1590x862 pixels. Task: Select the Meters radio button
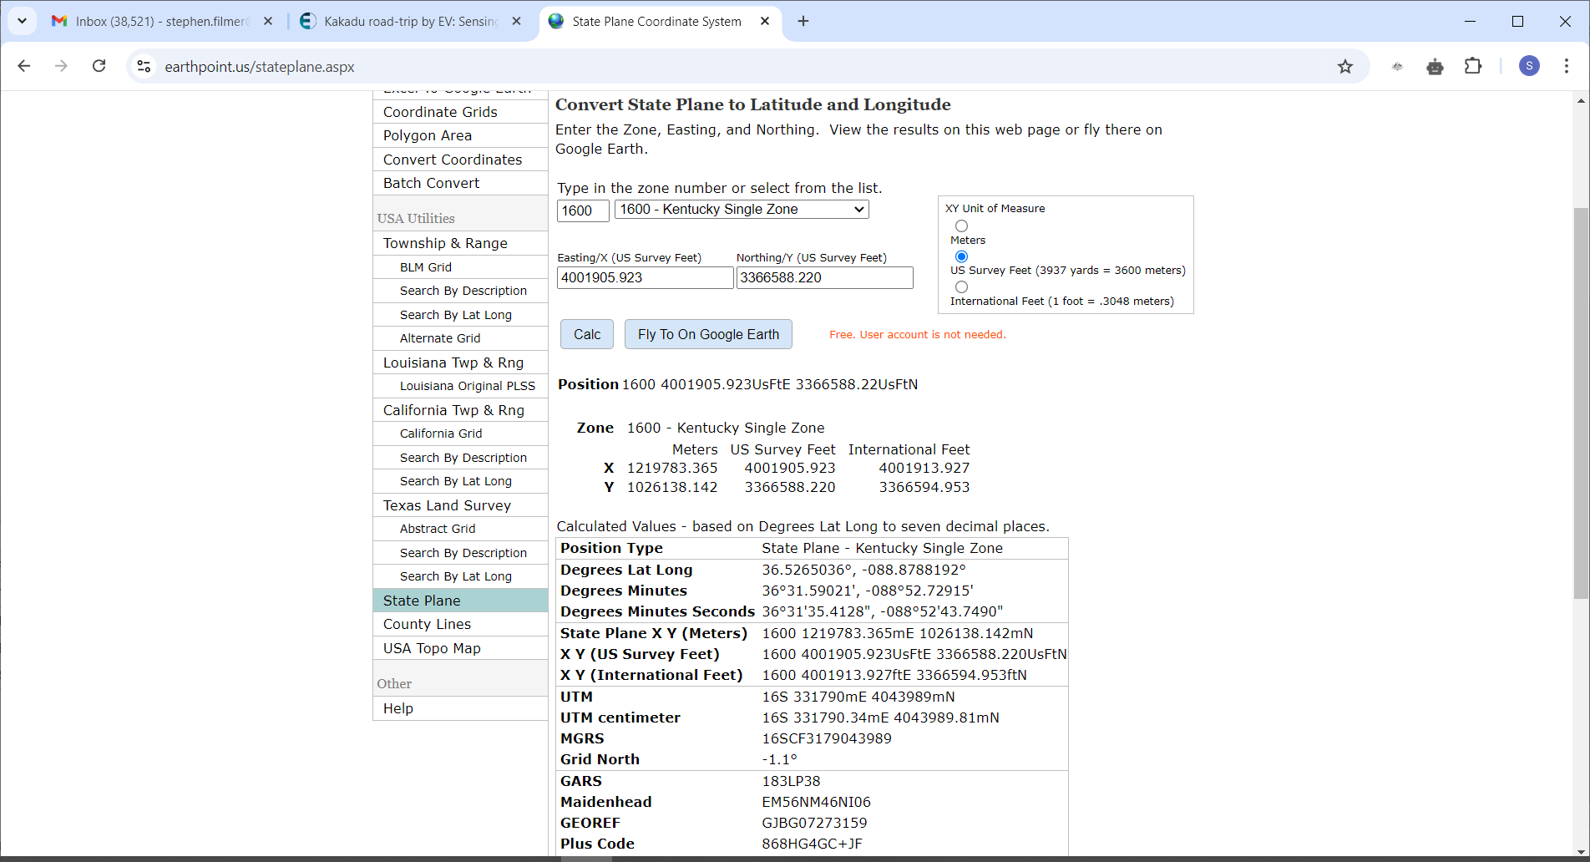click(961, 226)
